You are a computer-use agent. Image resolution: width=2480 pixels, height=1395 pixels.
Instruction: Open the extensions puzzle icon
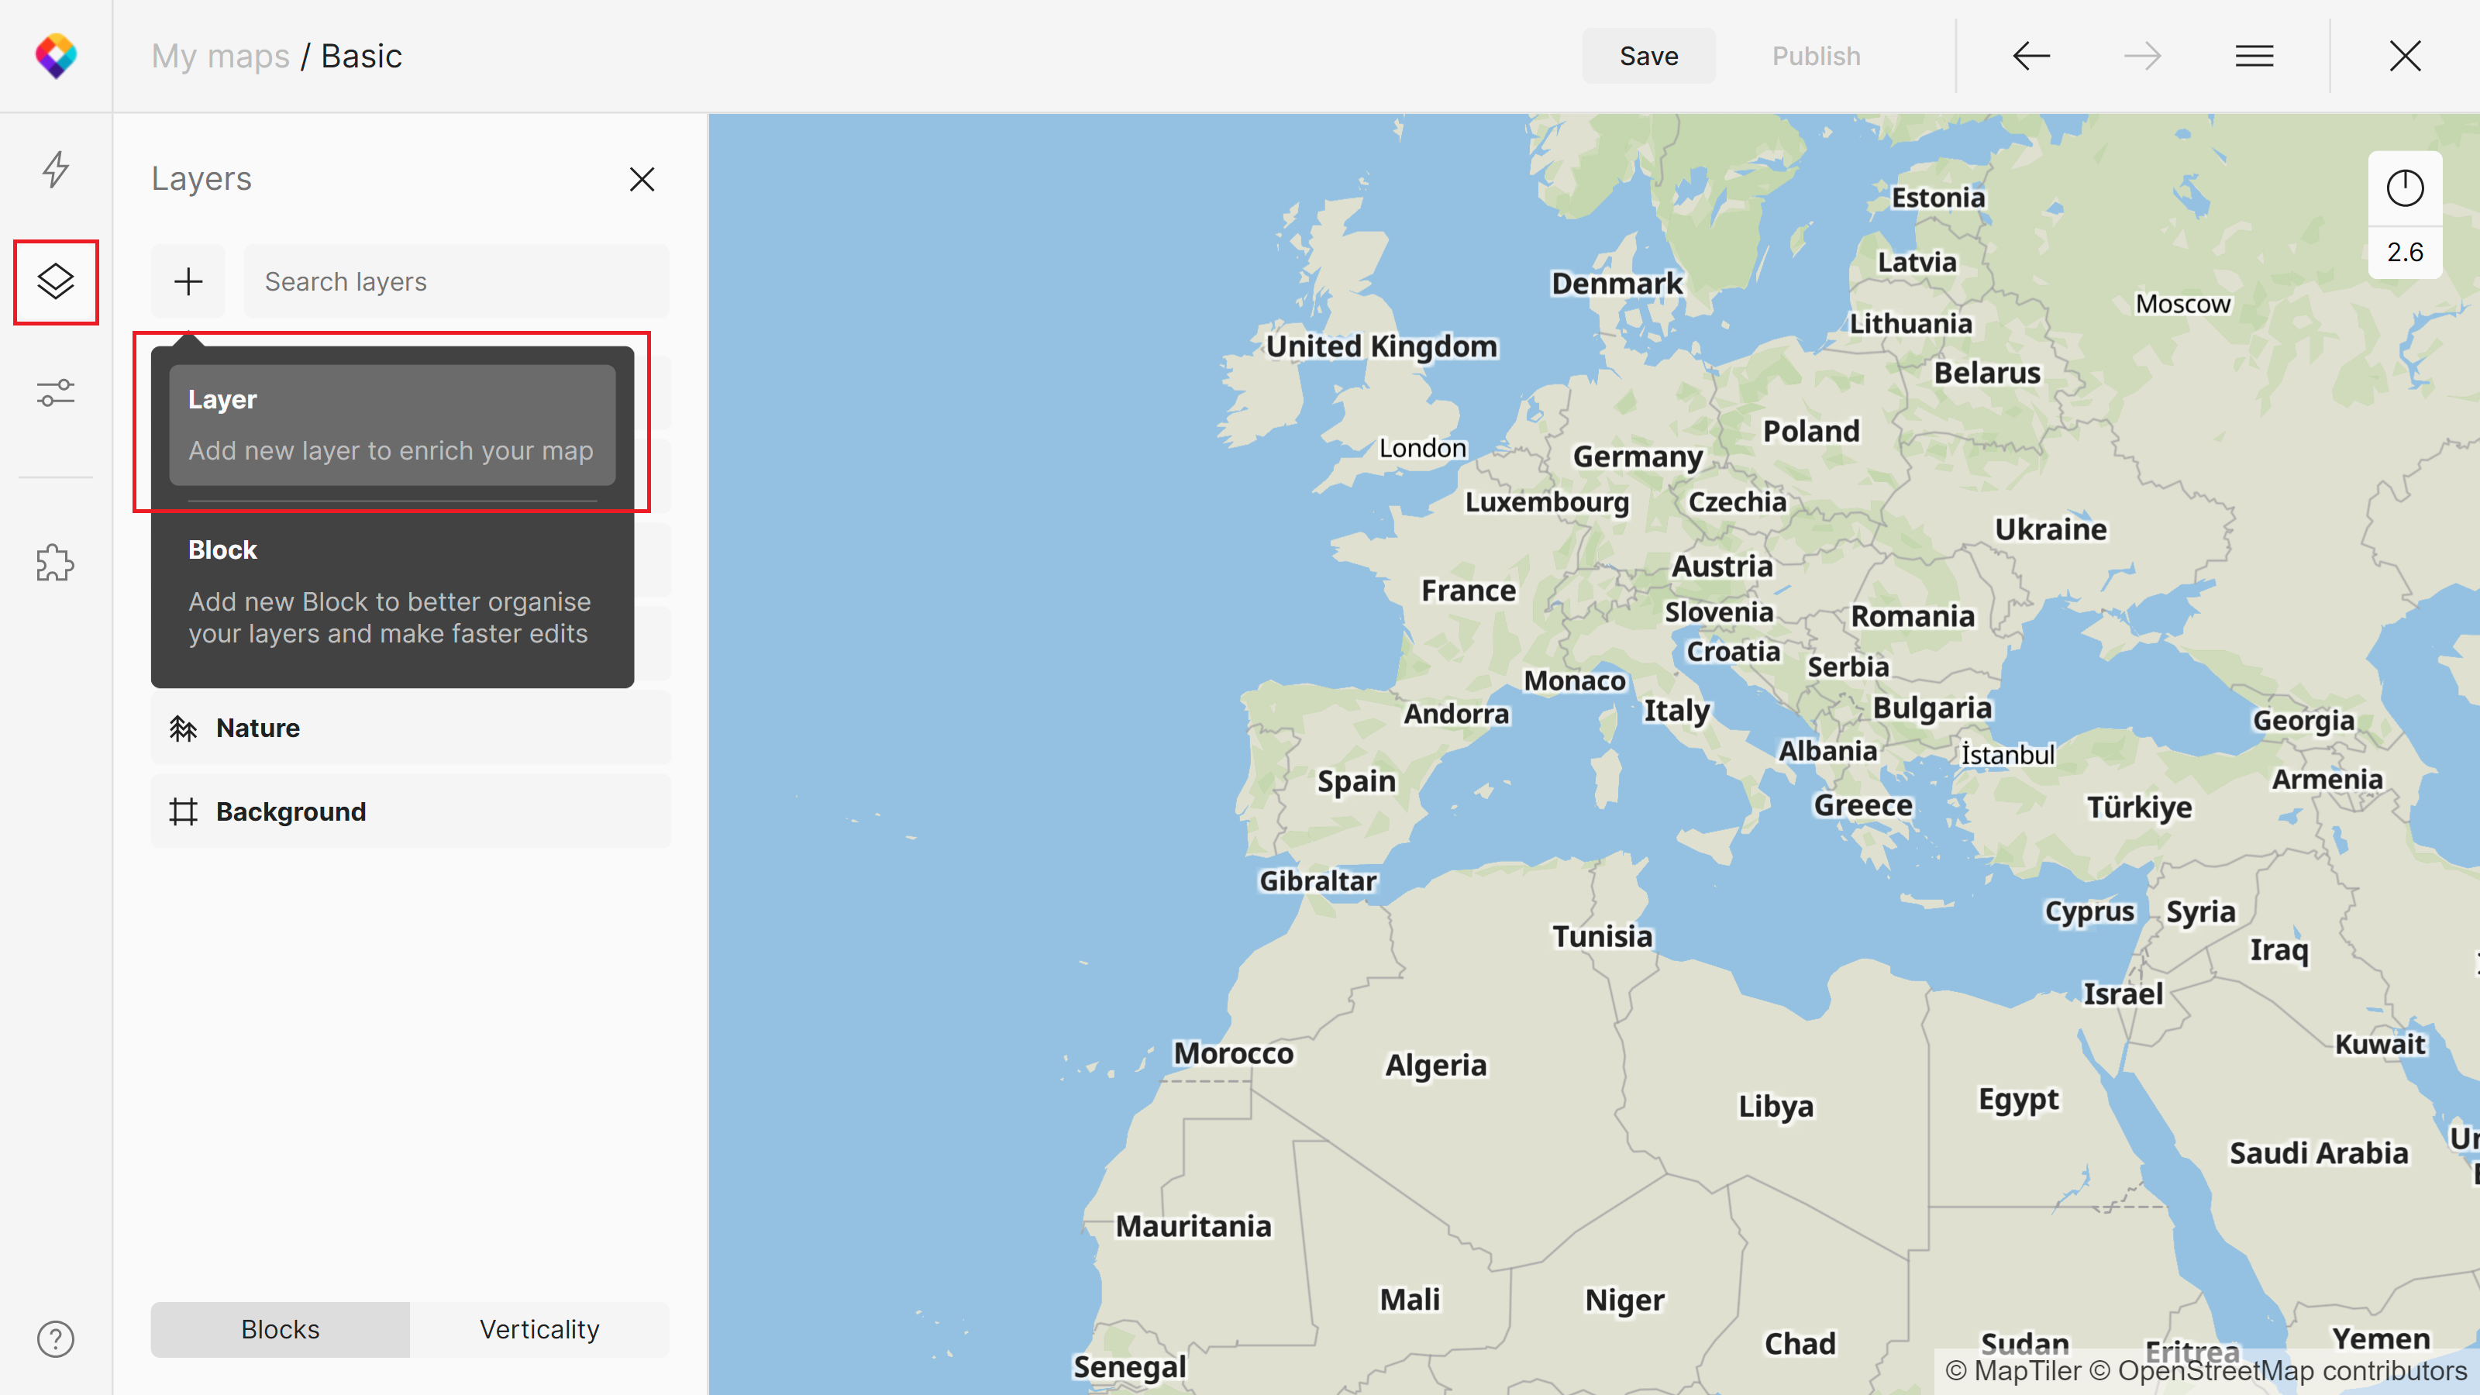[x=56, y=563]
